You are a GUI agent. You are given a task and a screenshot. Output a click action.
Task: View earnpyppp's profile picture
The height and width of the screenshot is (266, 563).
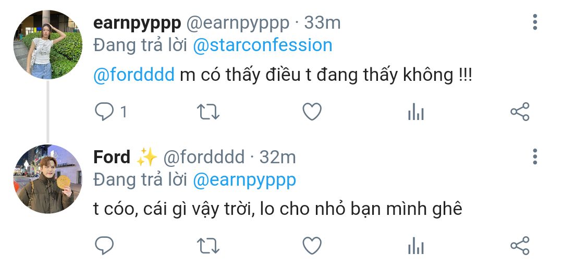point(48,44)
